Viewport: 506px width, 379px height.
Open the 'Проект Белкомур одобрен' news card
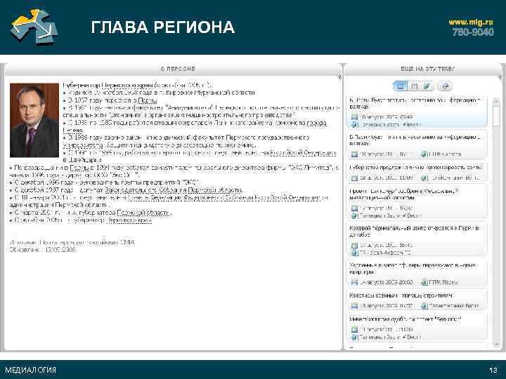(x=417, y=203)
